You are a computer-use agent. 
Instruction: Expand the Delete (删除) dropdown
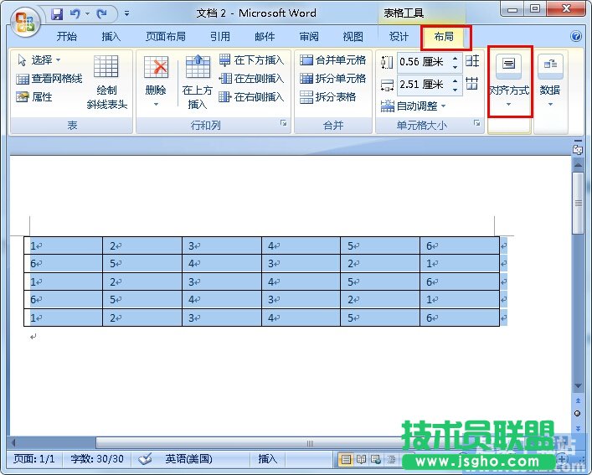[x=156, y=102]
